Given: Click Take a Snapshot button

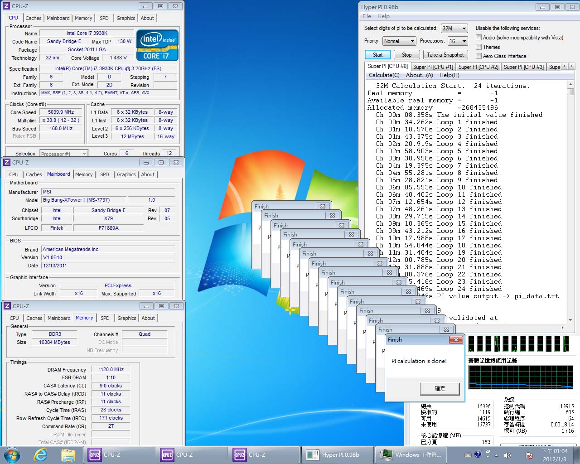Looking at the screenshot, I should tap(445, 54).
